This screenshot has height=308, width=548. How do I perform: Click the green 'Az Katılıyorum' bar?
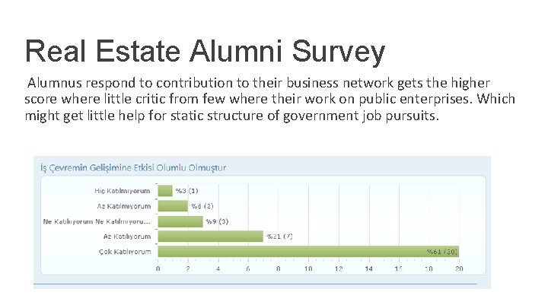pos(210,237)
